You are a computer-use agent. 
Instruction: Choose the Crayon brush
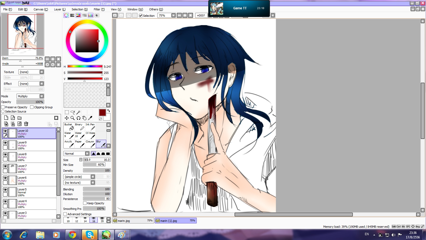coord(90,144)
